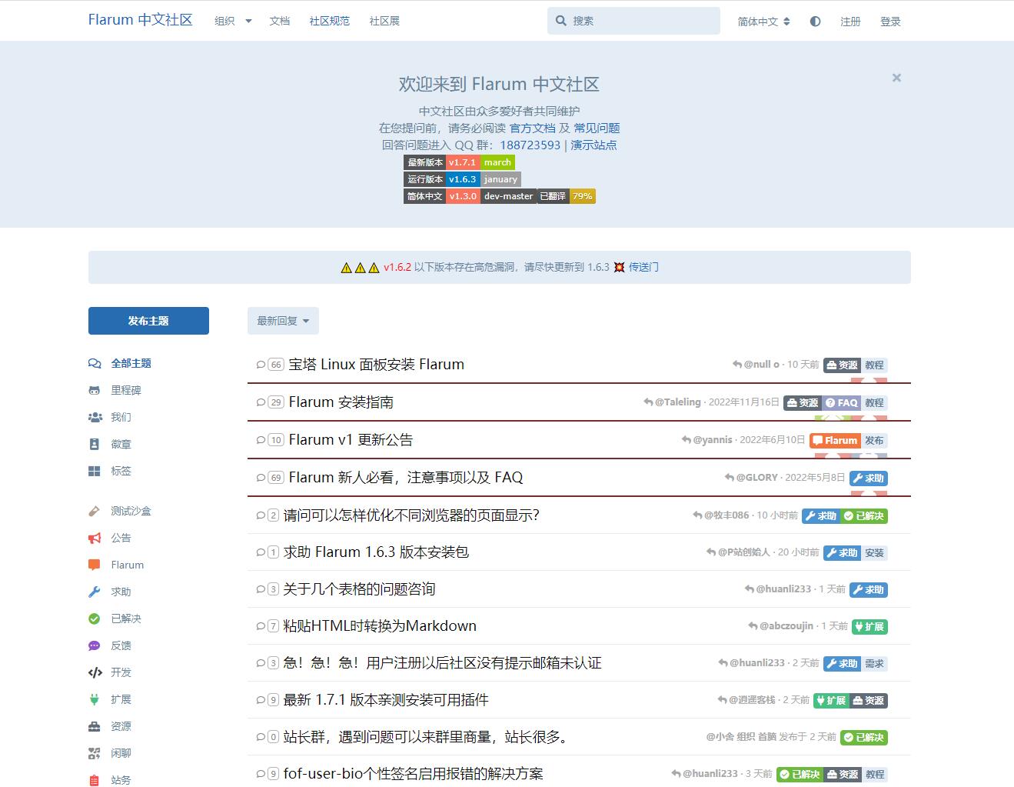Image resolution: width=1014 pixels, height=787 pixels.
Task: Click the 发布主题 button
Action: pos(148,321)
